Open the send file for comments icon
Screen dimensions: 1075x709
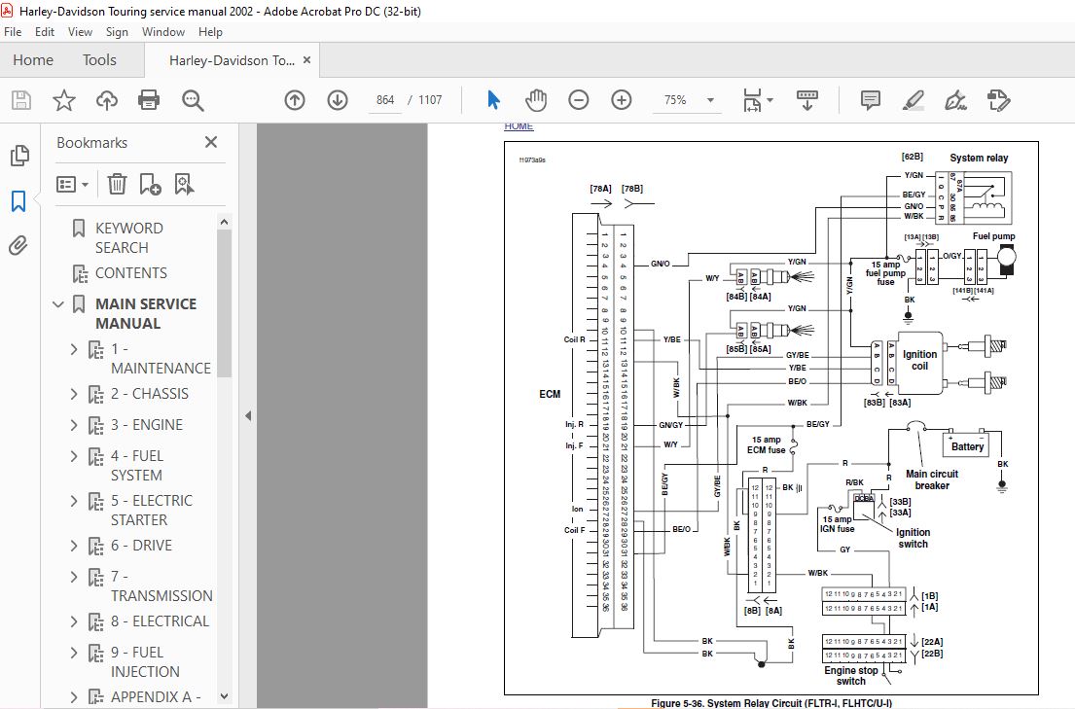coord(998,100)
